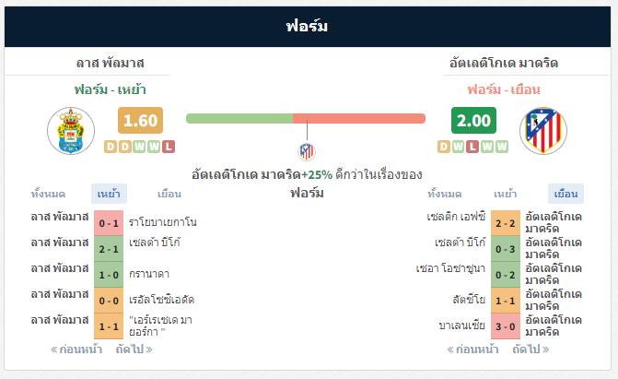Viewport: 618px width, 379px height.
Task: Click the 1.60 form rating badge
Action: click(140, 121)
